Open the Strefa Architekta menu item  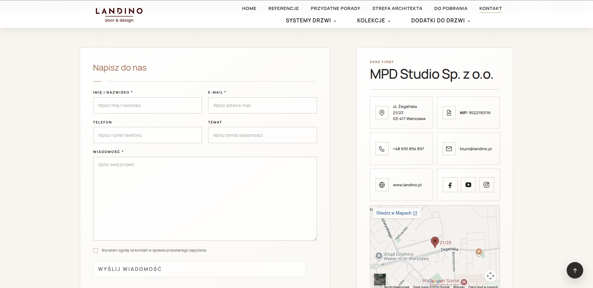(397, 8)
